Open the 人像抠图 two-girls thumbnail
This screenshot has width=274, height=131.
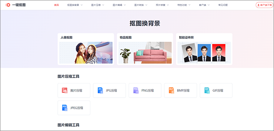point(86,53)
